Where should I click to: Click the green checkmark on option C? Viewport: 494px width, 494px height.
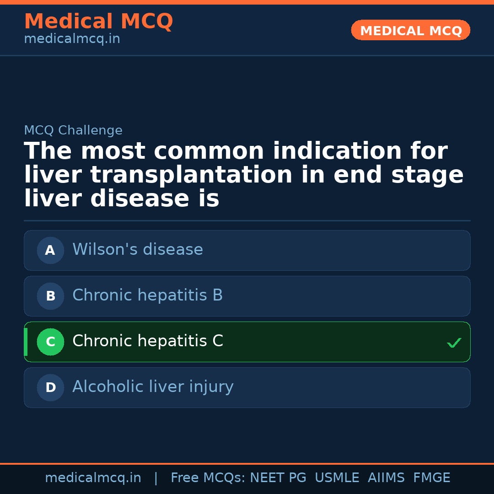[454, 343]
